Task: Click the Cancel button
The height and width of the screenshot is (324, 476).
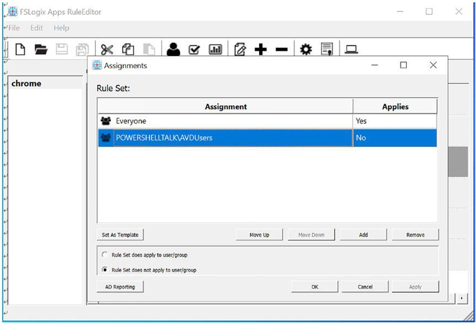Action: pyautogui.click(x=365, y=287)
